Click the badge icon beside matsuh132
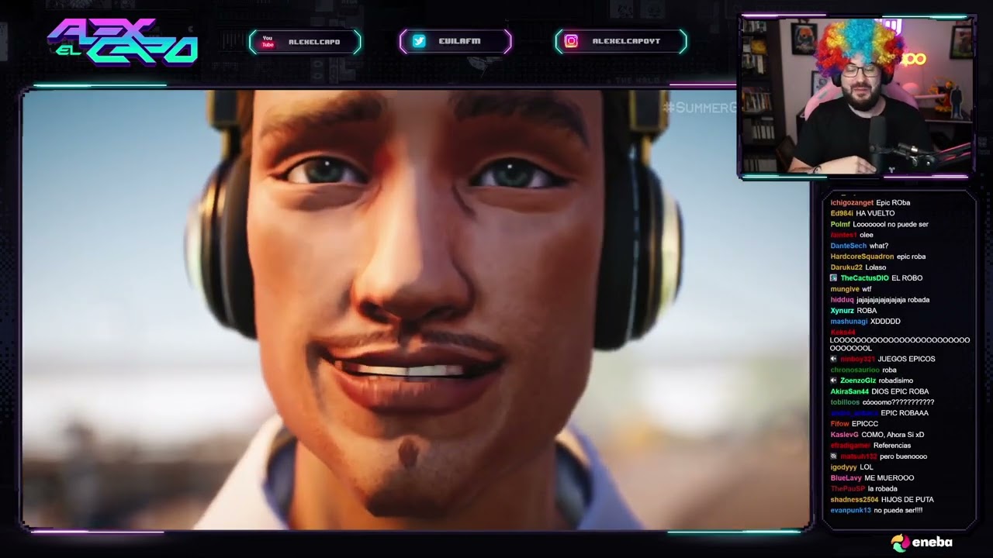993x558 pixels. [x=834, y=456]
